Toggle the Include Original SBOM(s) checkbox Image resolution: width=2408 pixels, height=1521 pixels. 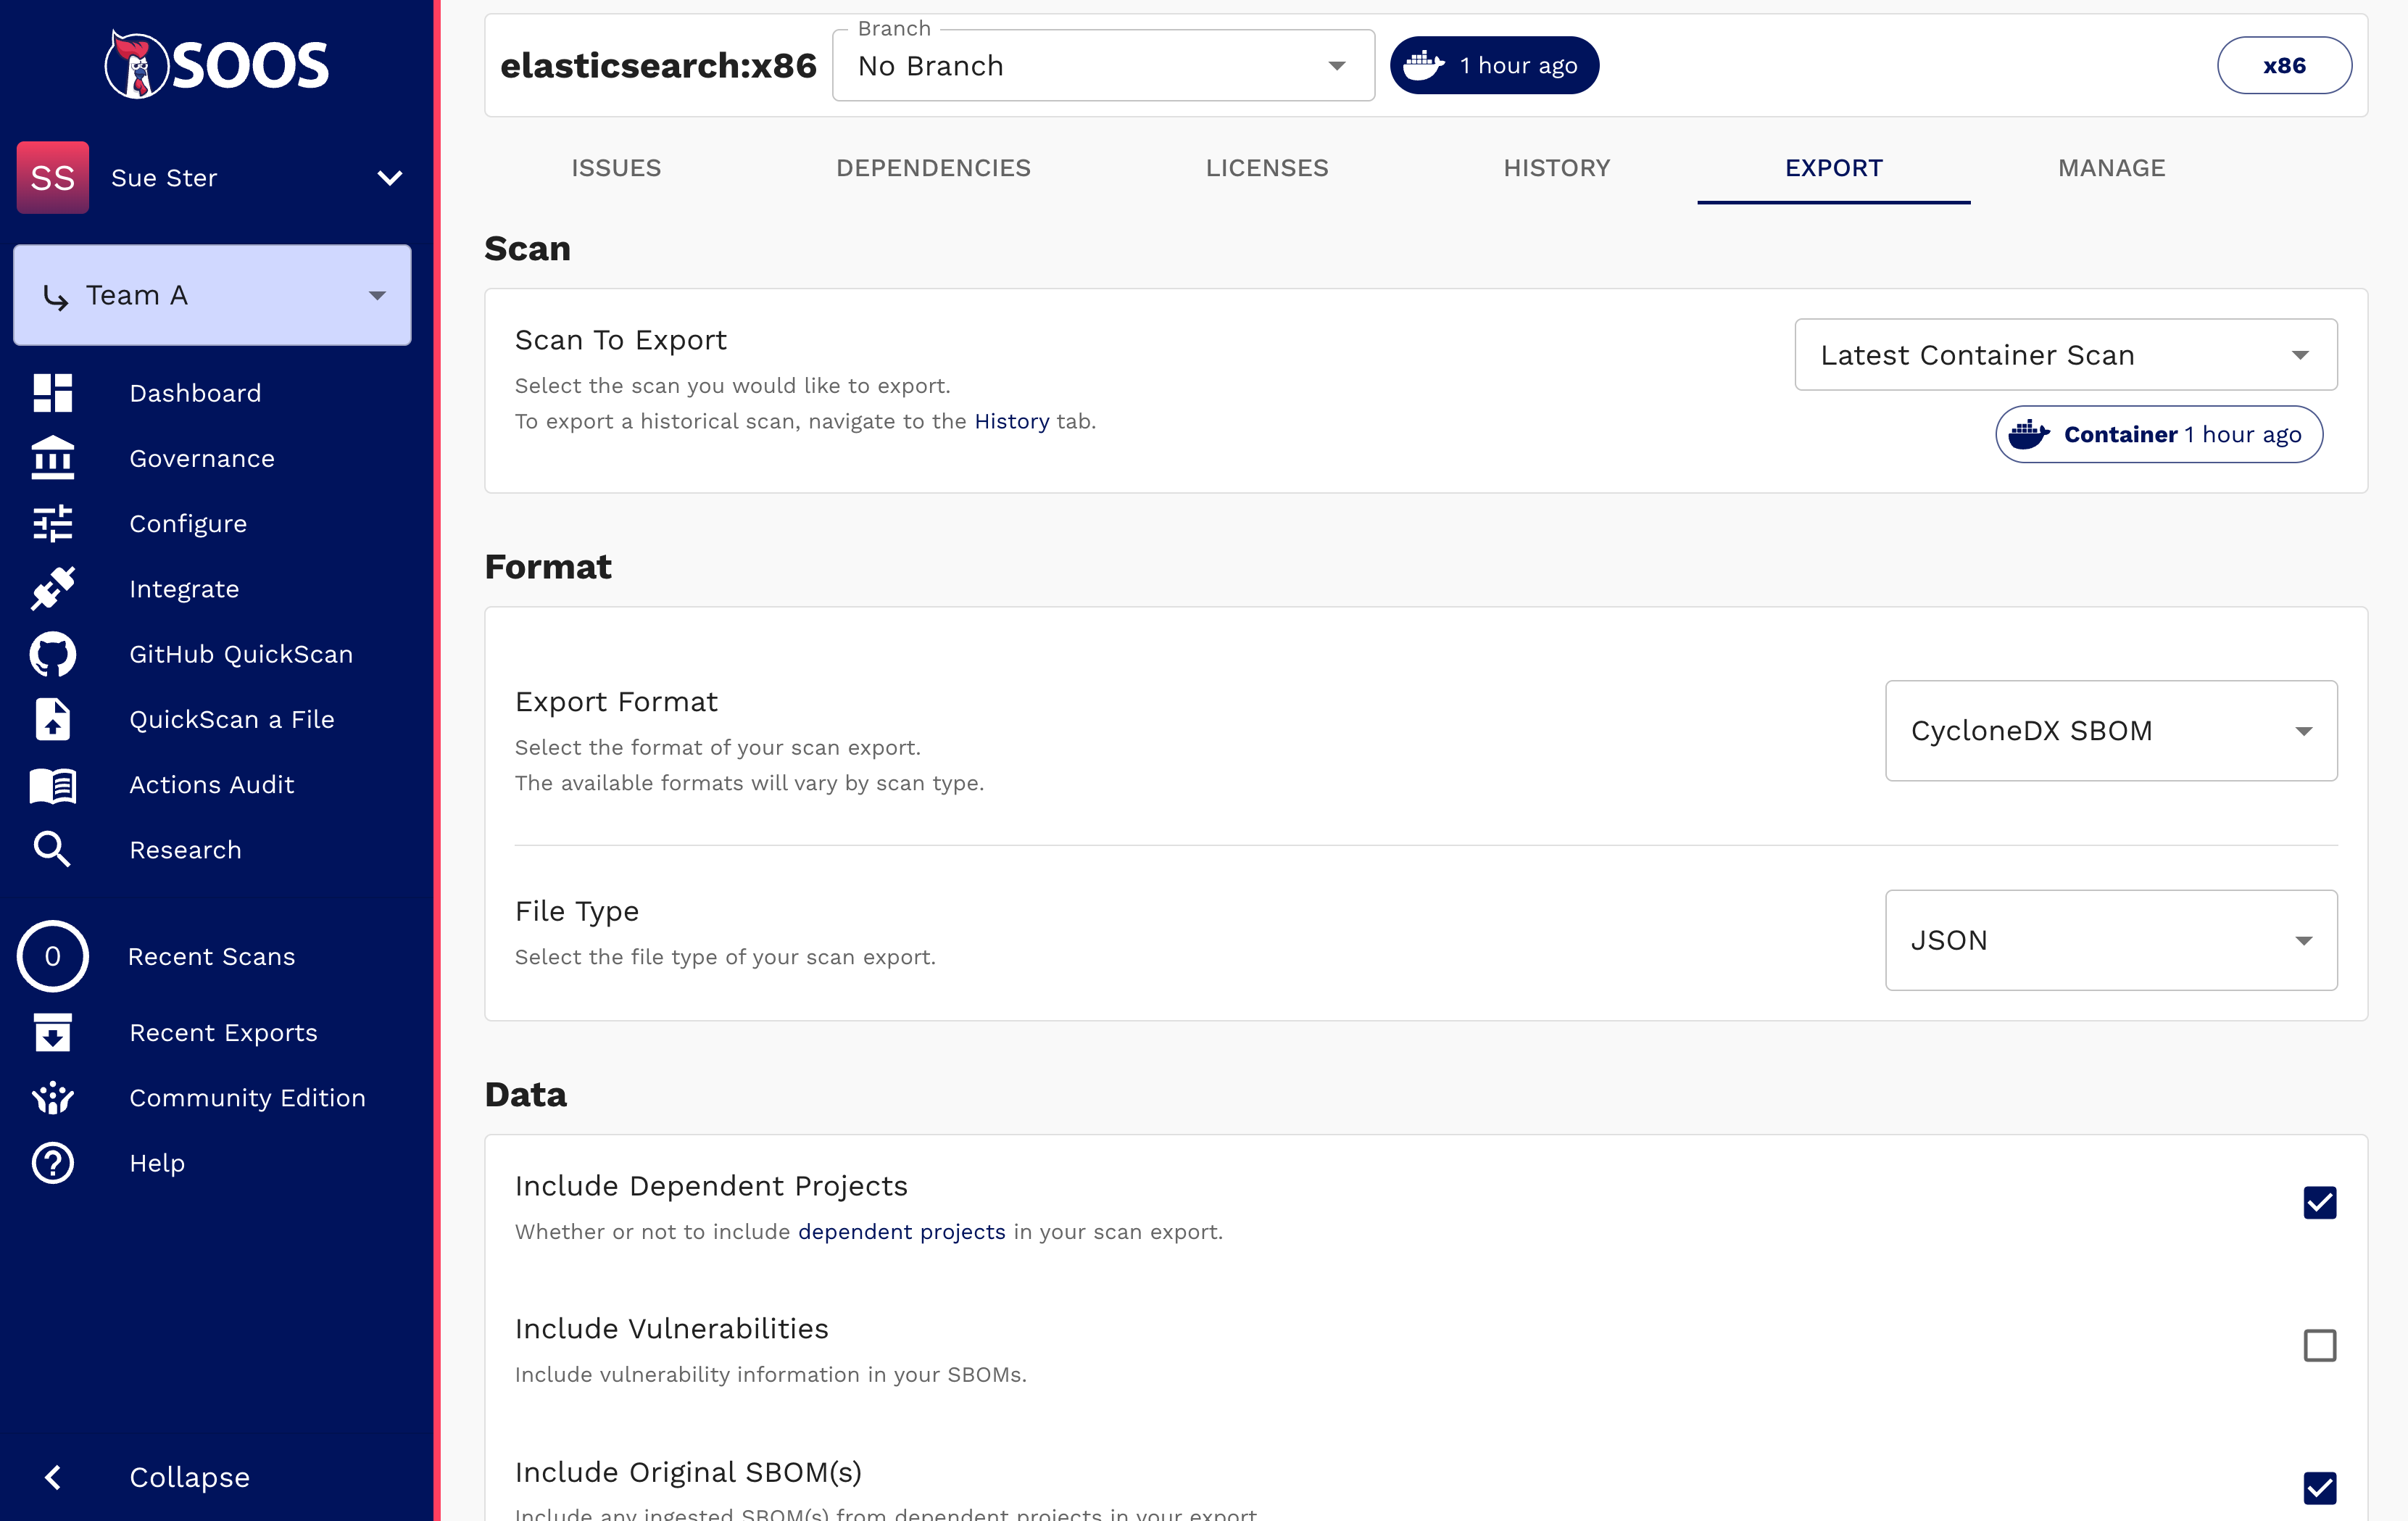pyautogui.click(x=2319, y=1487)
